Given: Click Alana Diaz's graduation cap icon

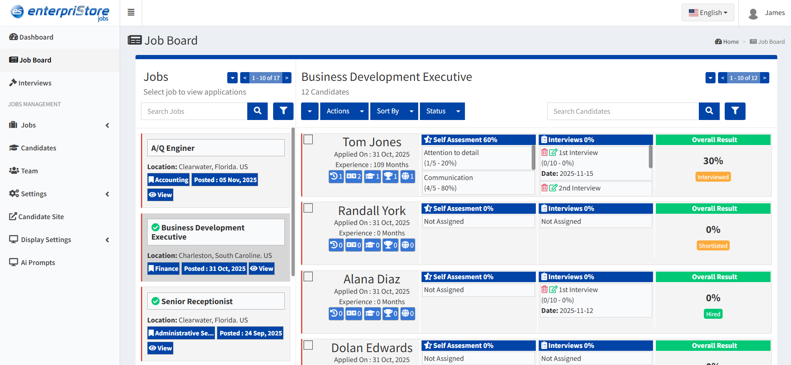Looking at the screenshot, I should [372, 313].
